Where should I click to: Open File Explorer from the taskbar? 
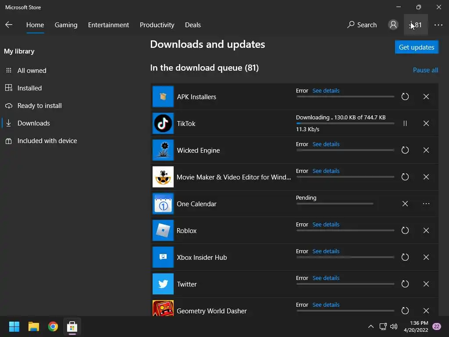coord(33,326)
